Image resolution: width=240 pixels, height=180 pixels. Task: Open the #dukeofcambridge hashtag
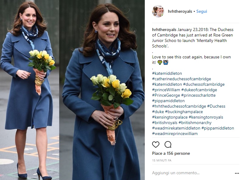coord(199,90)
